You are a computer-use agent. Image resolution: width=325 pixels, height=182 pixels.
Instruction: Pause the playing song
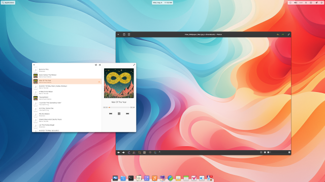pos(119,113)
